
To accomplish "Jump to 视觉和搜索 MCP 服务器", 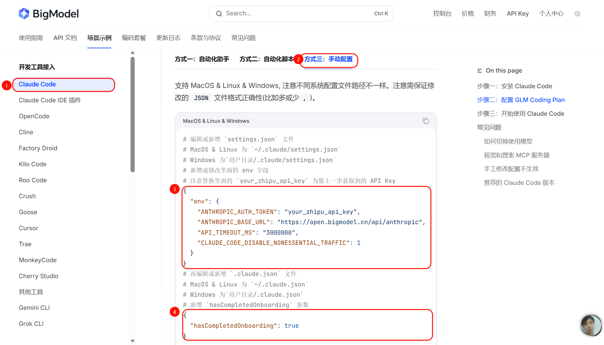I will [x=517, y=155].
